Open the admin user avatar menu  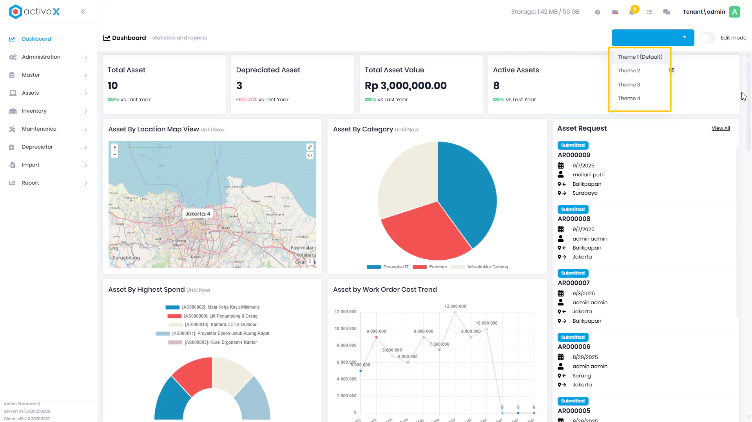tap(735, 12)
